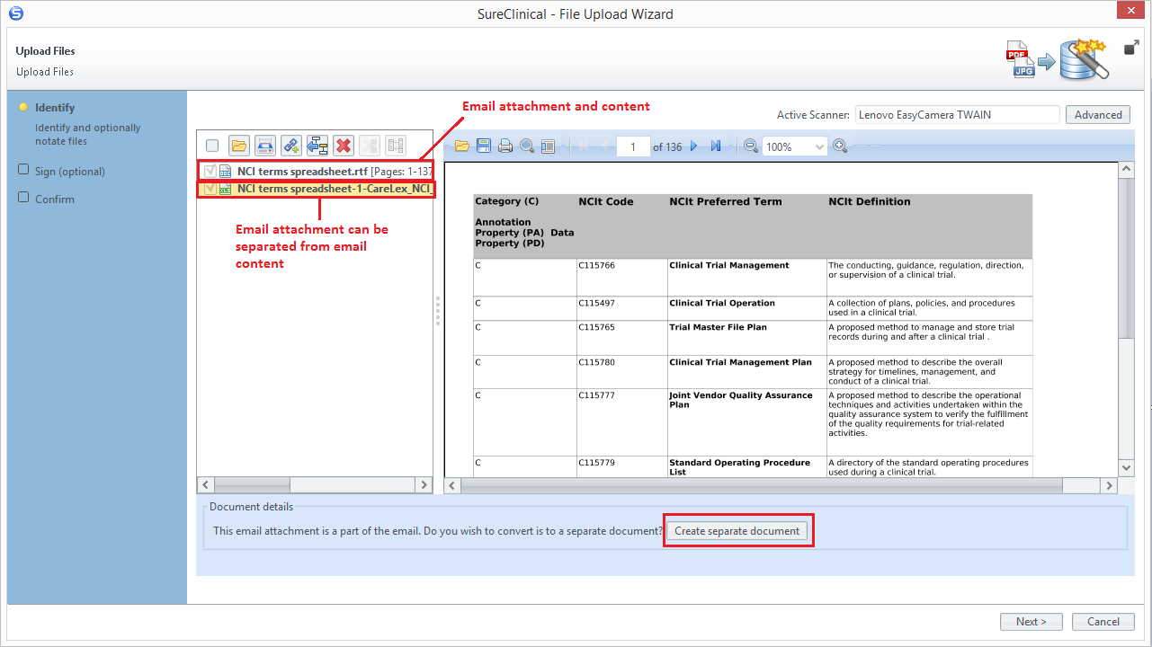The image size is (1152, 647).
Task: Toggle the Sign (optional) step checkbox
Action: (24, 171)
